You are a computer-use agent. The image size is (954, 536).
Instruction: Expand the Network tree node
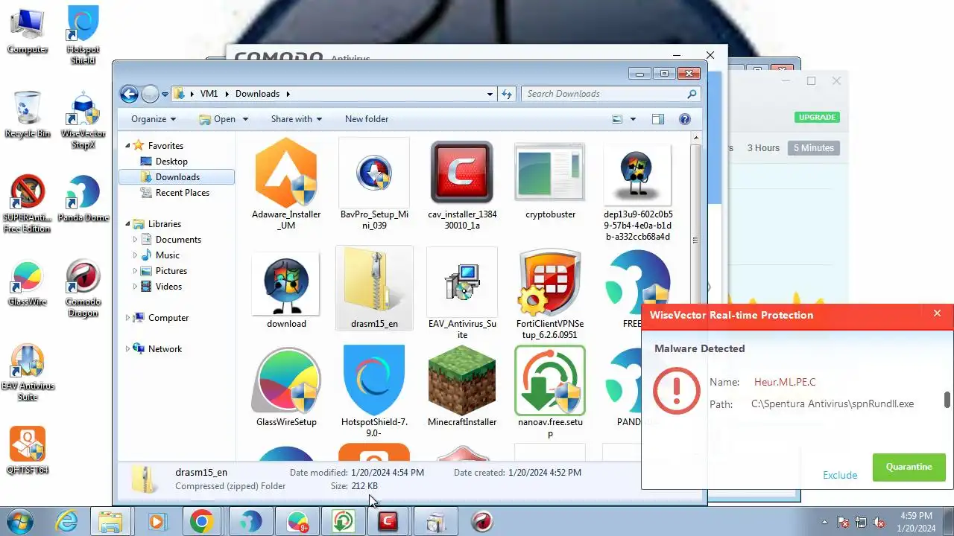click(128, 349)
